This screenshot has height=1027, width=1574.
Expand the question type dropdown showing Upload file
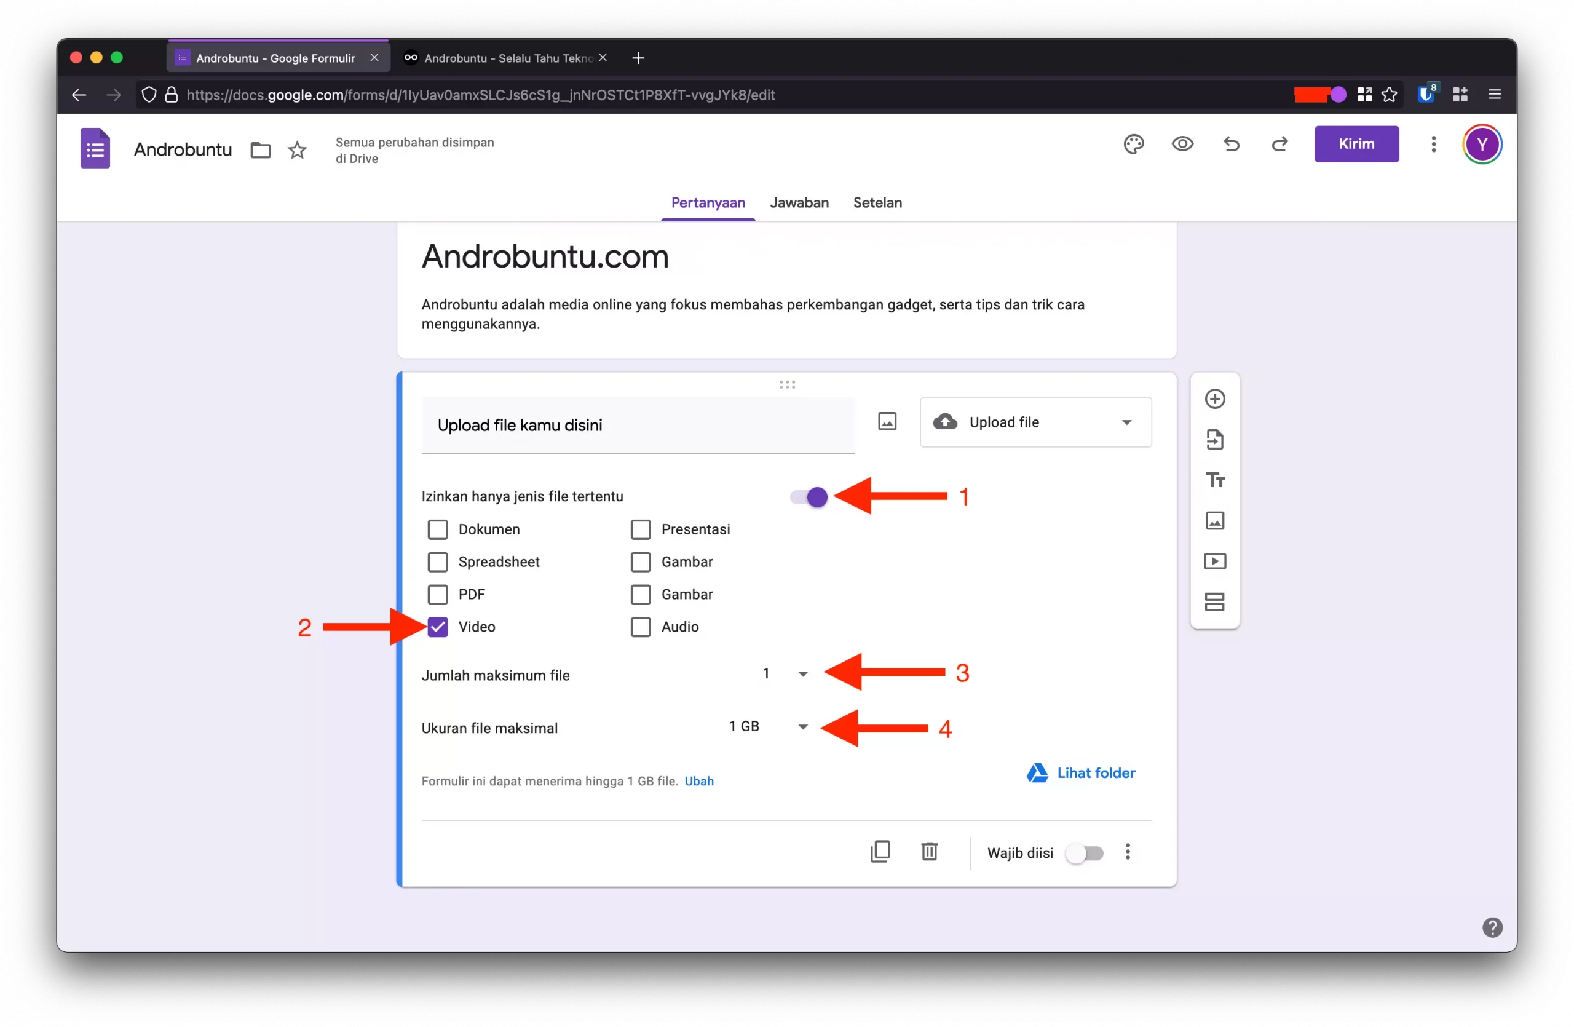1128,422
